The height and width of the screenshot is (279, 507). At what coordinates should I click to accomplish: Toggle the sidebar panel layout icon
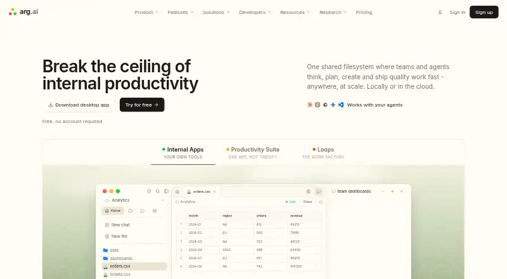(x=166, y=191)
